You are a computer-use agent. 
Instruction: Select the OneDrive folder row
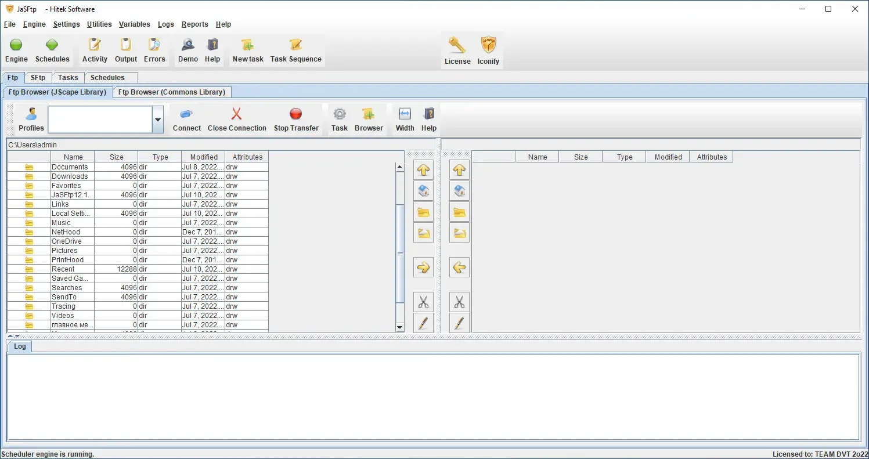coord(138,241)
